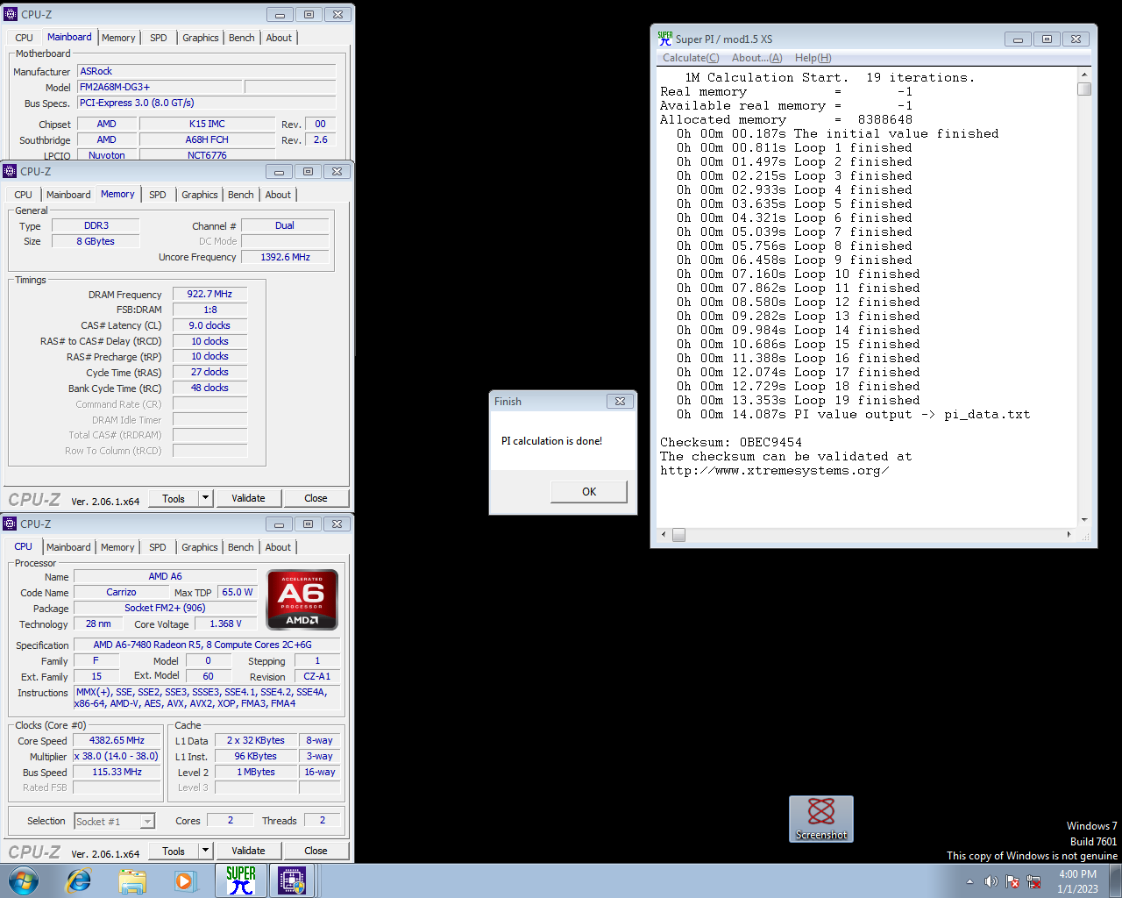Select the Screenshot desktop icon
1122x898 pixels.
click(821, 819)
